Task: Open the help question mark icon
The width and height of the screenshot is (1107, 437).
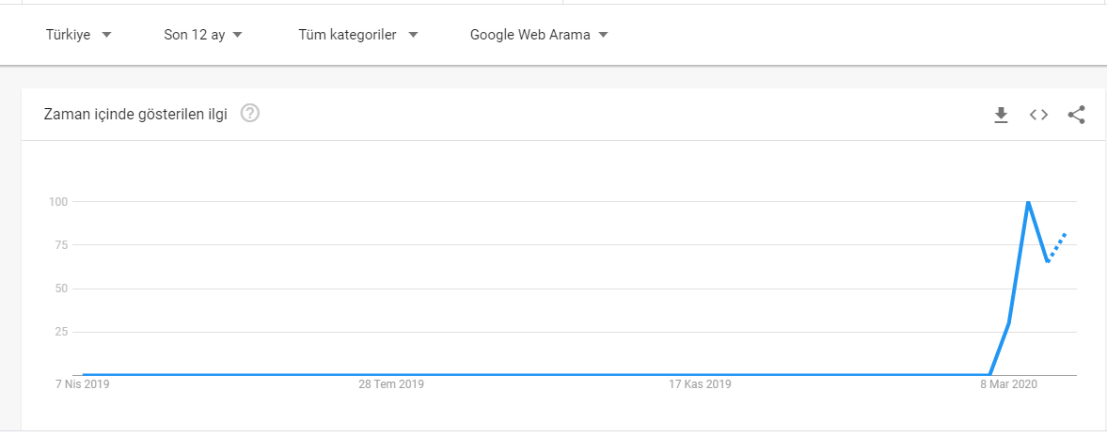Action: (x=250, y=113)
